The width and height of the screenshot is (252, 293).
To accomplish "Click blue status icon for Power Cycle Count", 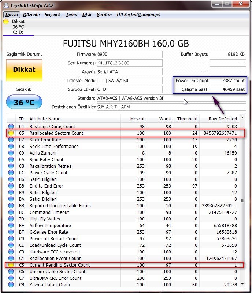I will click(11, 172).
